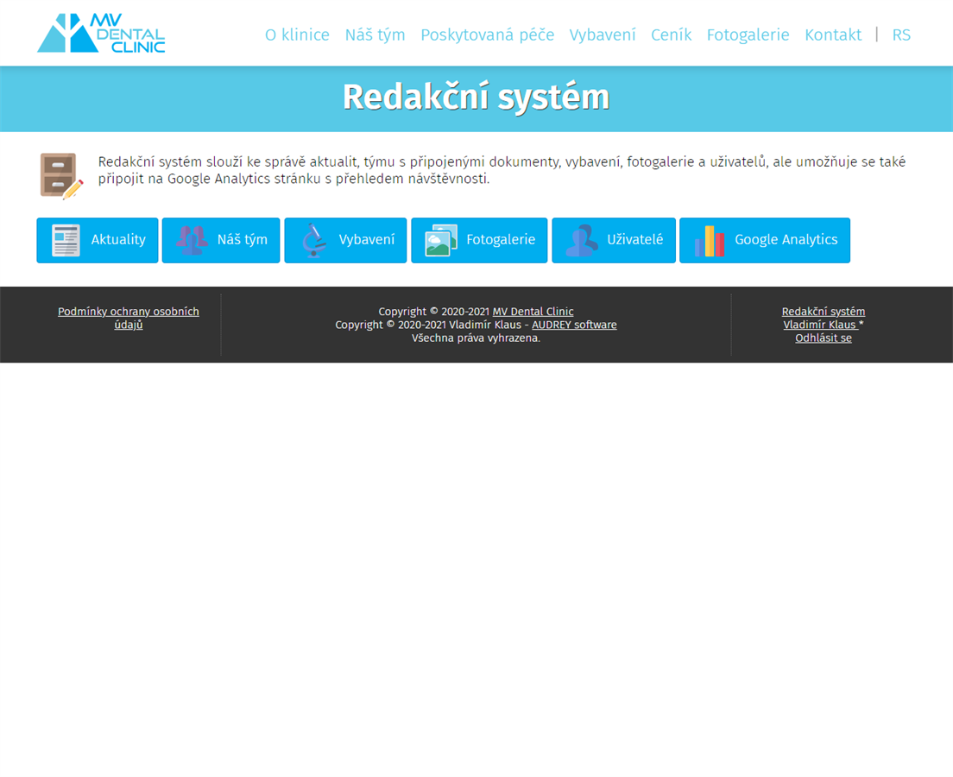Select Vybavení in the top navigation

[x=603, y=35]
